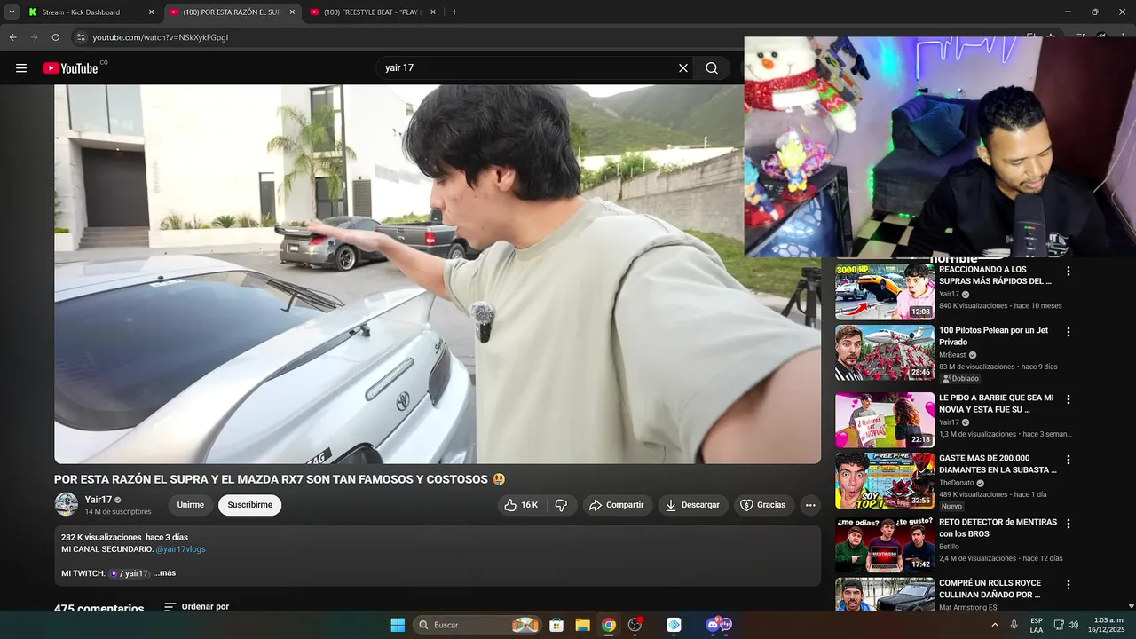Open options for 'COMPRÉ UN ROLLS ROYCE' video
Image resolution: width=1136 pixels, height=639 pixels.
pyautogui.click(x=1069, y=585)
